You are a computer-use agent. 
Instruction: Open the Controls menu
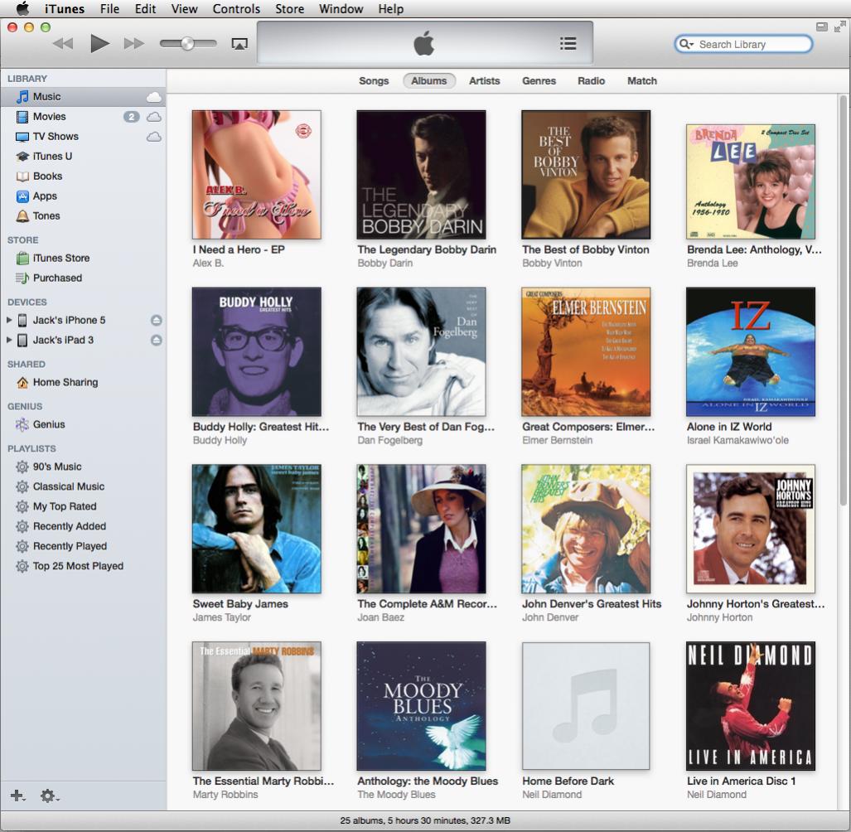tap(236, 9)
